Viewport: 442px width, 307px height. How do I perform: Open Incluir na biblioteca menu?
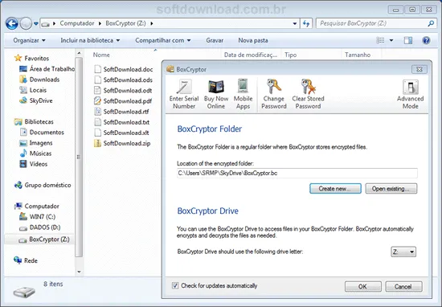pos(90,40)
